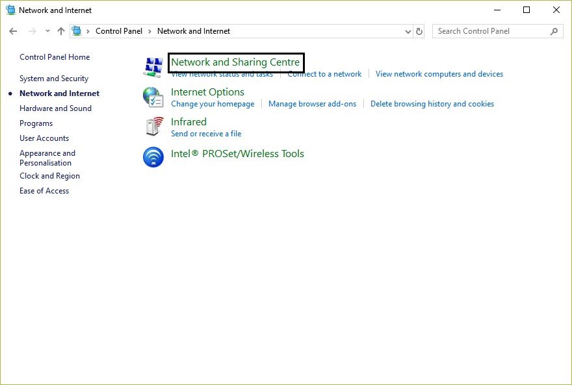The height and width of the screenshot is (385, 572).
Task: Click the Send or receive a file link
Action: 206,133
